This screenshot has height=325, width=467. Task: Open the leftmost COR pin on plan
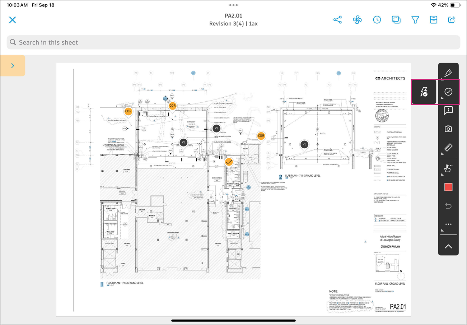[x=128, y=112]
